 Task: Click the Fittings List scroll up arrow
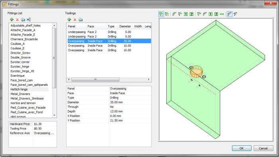pos(54,25)
